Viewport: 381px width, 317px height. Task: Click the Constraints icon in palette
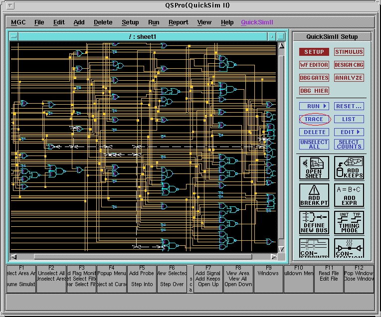pos(314,248)
